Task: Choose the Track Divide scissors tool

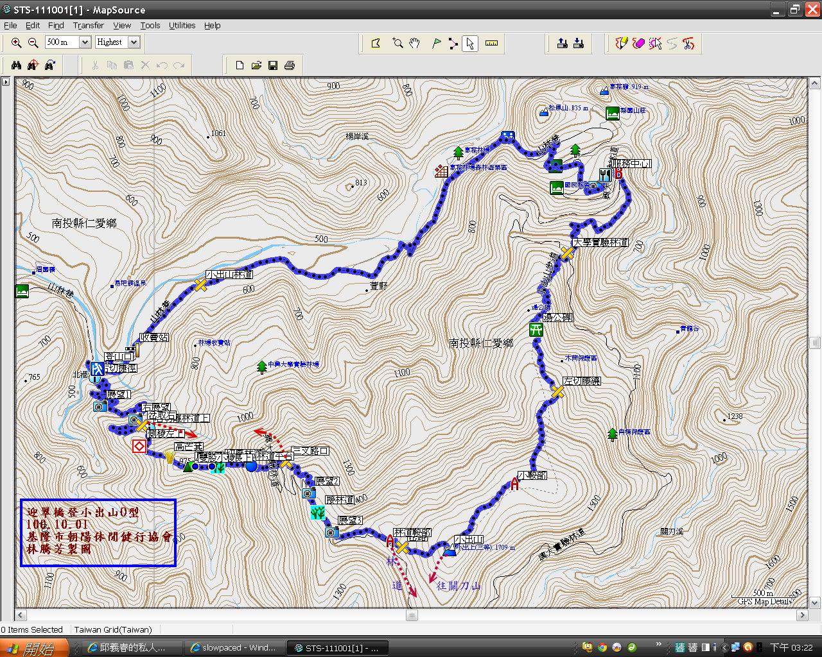Action: coord(688,44)
